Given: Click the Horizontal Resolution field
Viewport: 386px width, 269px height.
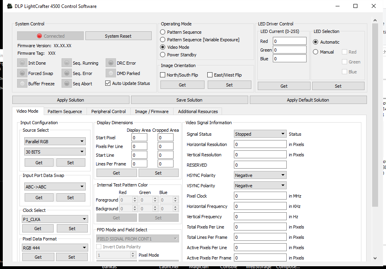Looking at the screenshot, I should (260, 144).
